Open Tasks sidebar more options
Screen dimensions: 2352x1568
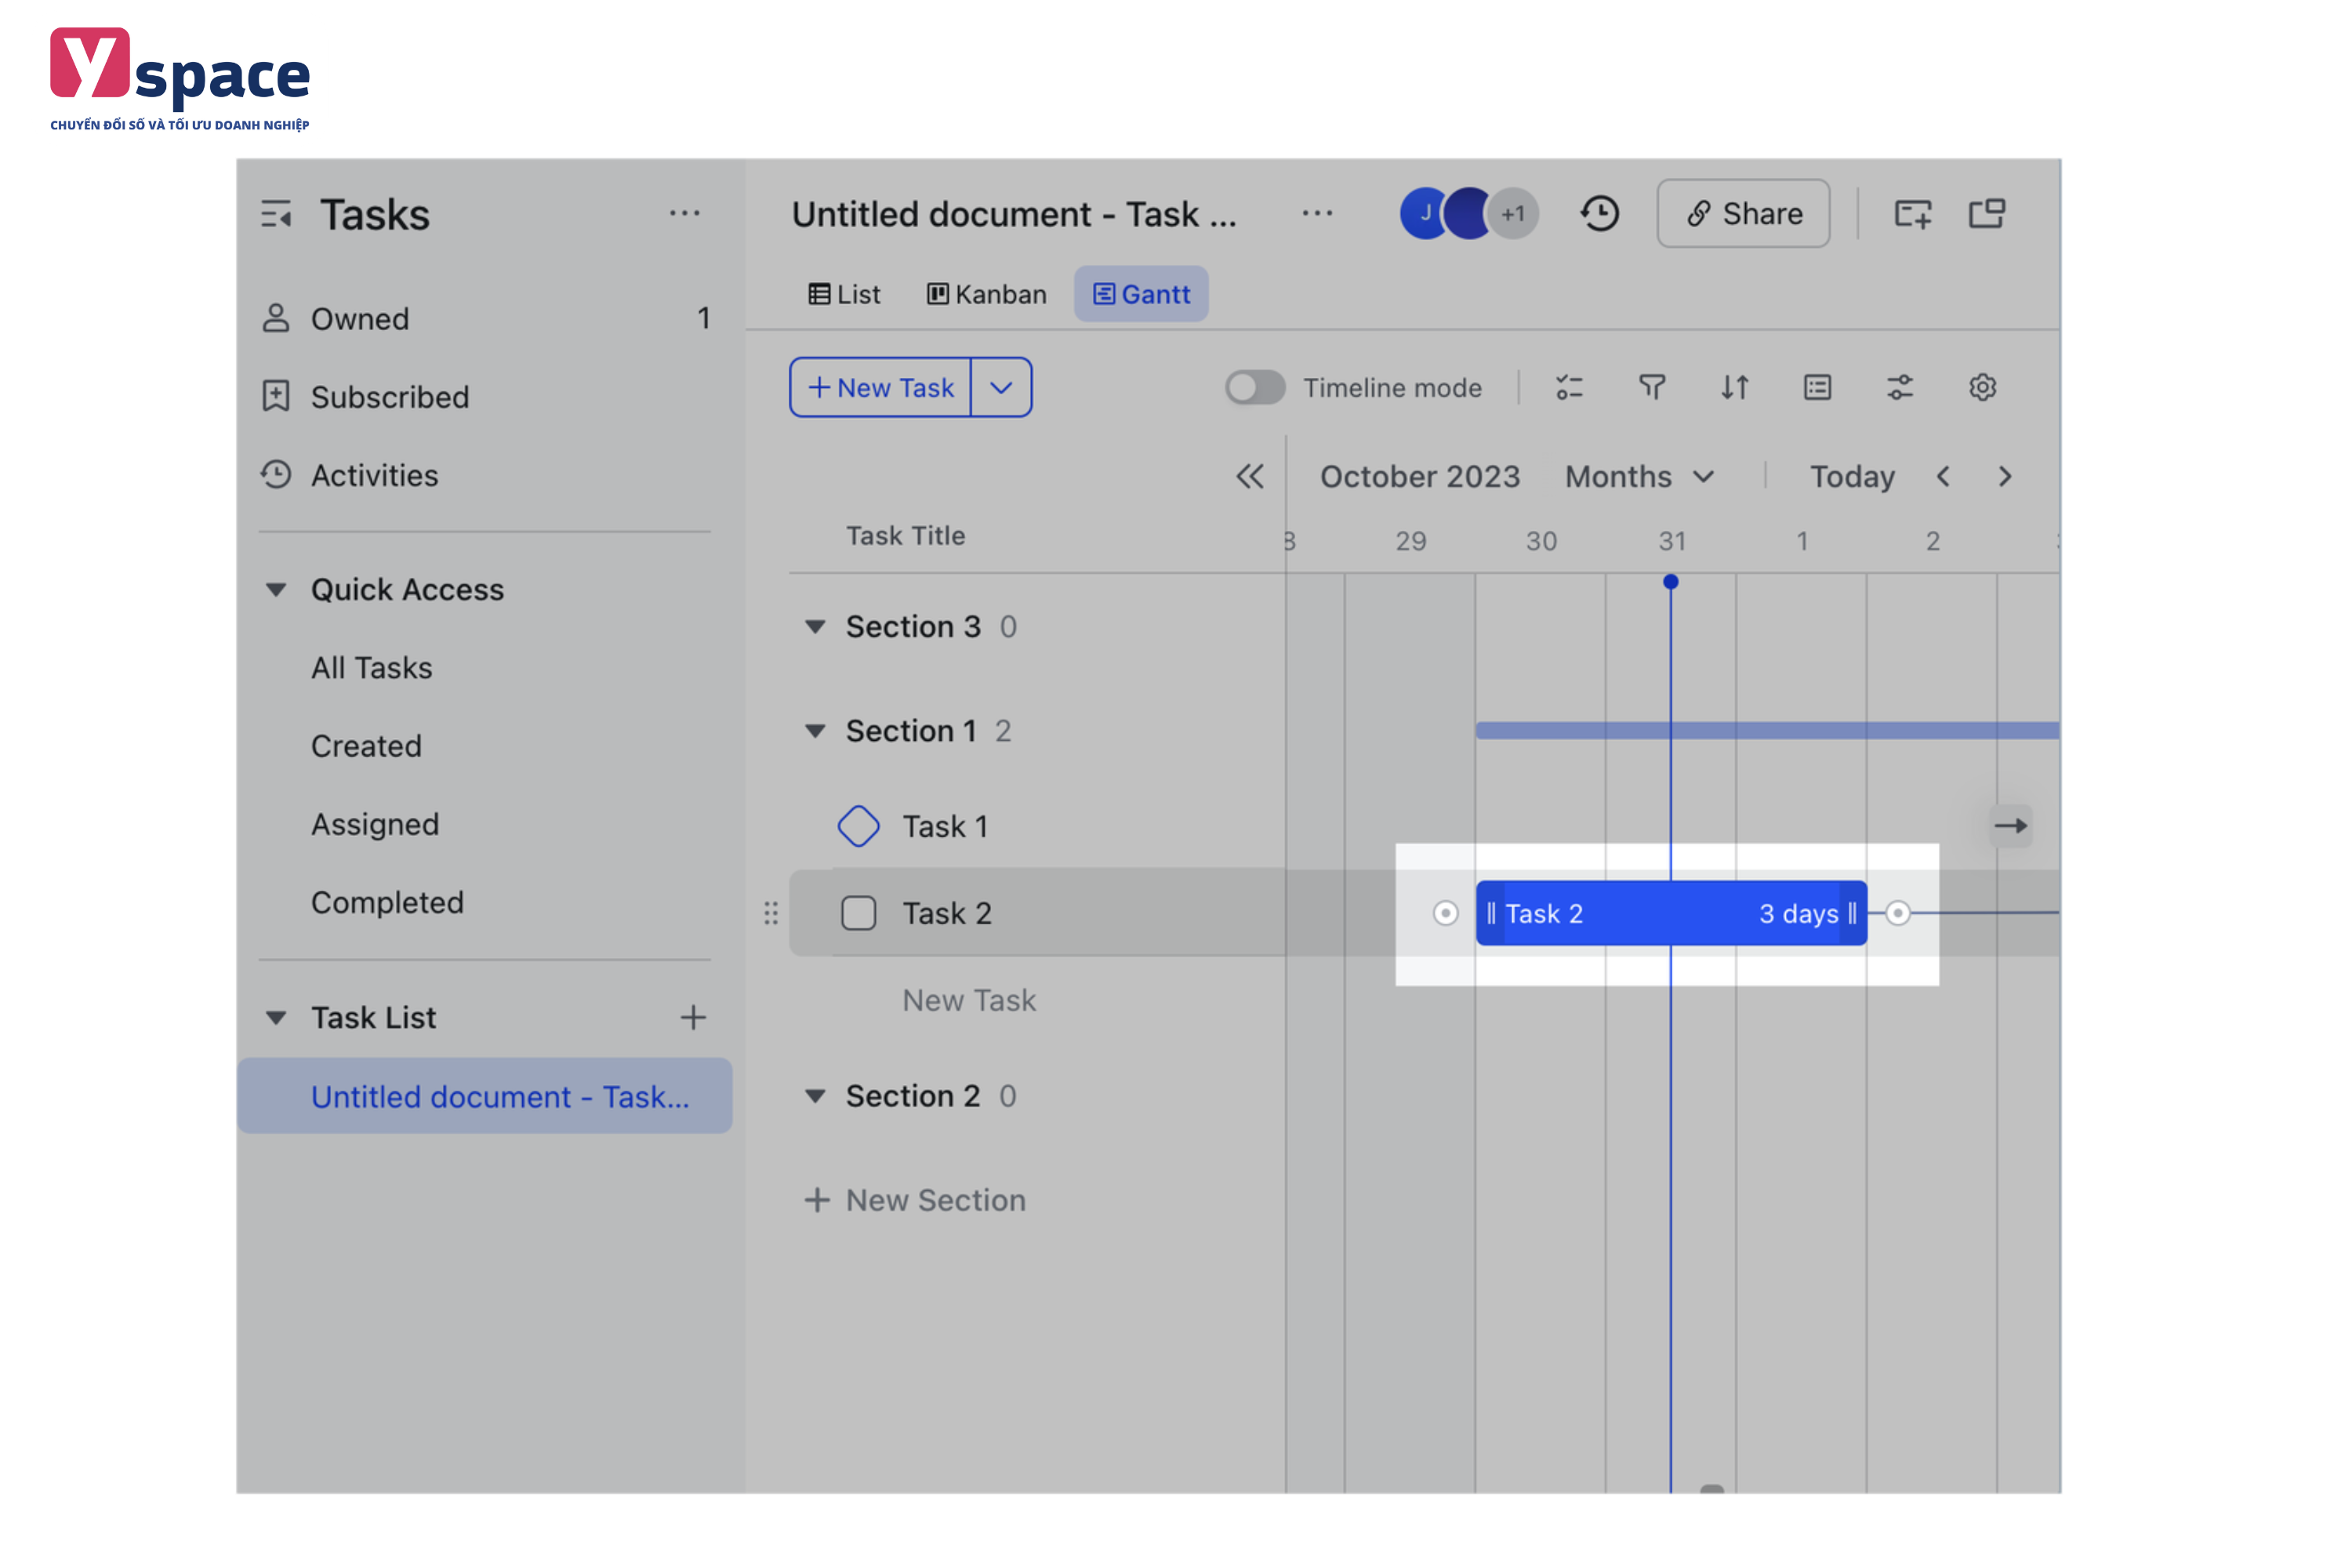(685, 213)
